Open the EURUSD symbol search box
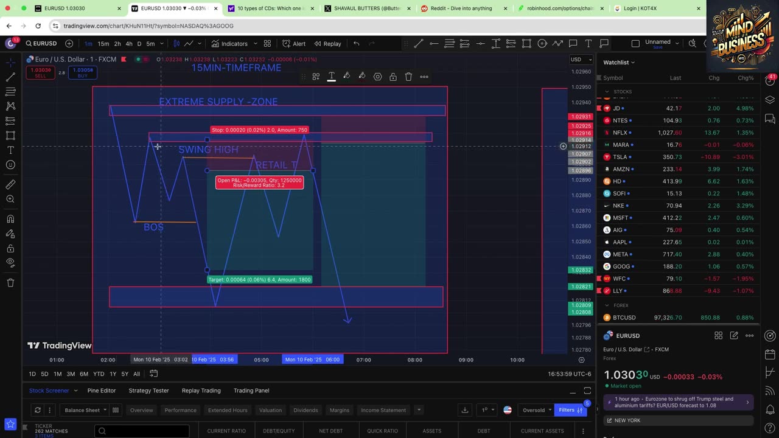This screenshot has width=779, height=438. 41,44
